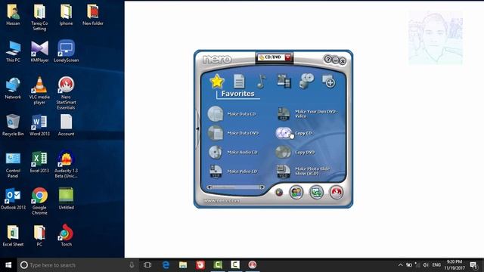This screenshot has width=484, height=272.
Task: Select the Untitled desktop file
Action: [66, 199]
